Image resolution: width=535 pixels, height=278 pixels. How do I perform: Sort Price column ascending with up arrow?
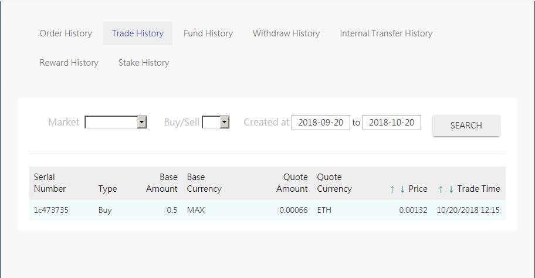click(x=392, y=189)
